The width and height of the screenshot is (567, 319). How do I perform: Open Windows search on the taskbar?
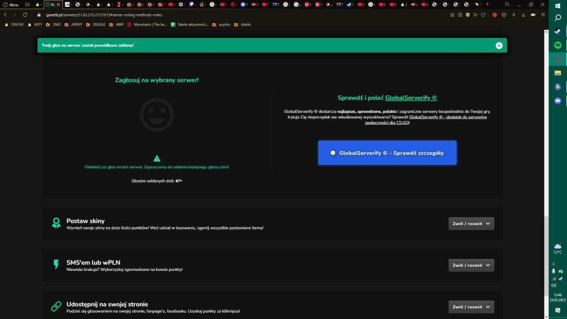tap(558, 18)
